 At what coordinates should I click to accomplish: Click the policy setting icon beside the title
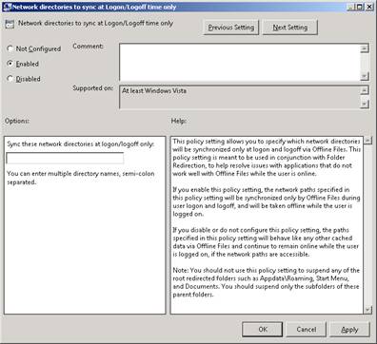[x=10, y=24]
